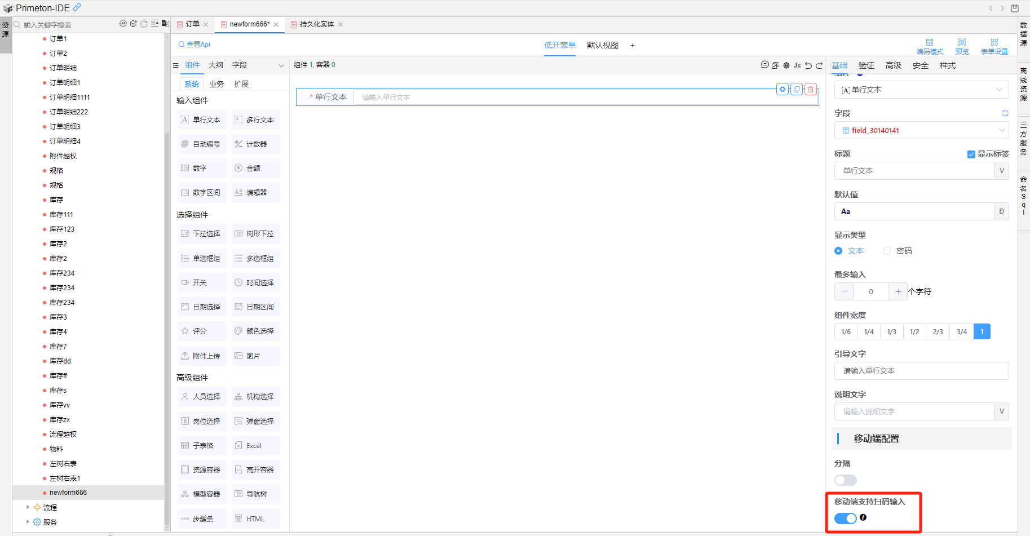Add the 附件上传 component
The image size is (1030, 536).
tap(202, 356)
